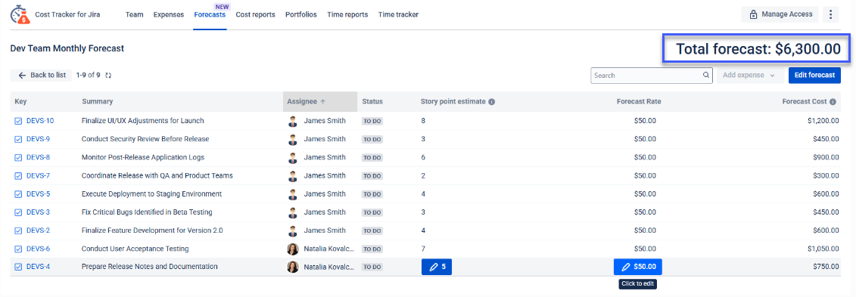
Task: Edit the story point pencil for DEVS-4
Action: [436, 267]
